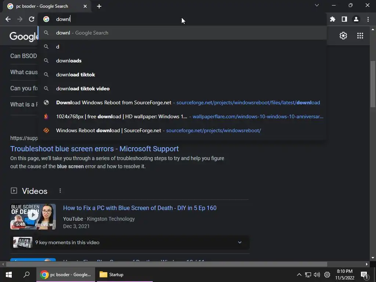Expand the 'Can BSOD' question

click(24, 56)
